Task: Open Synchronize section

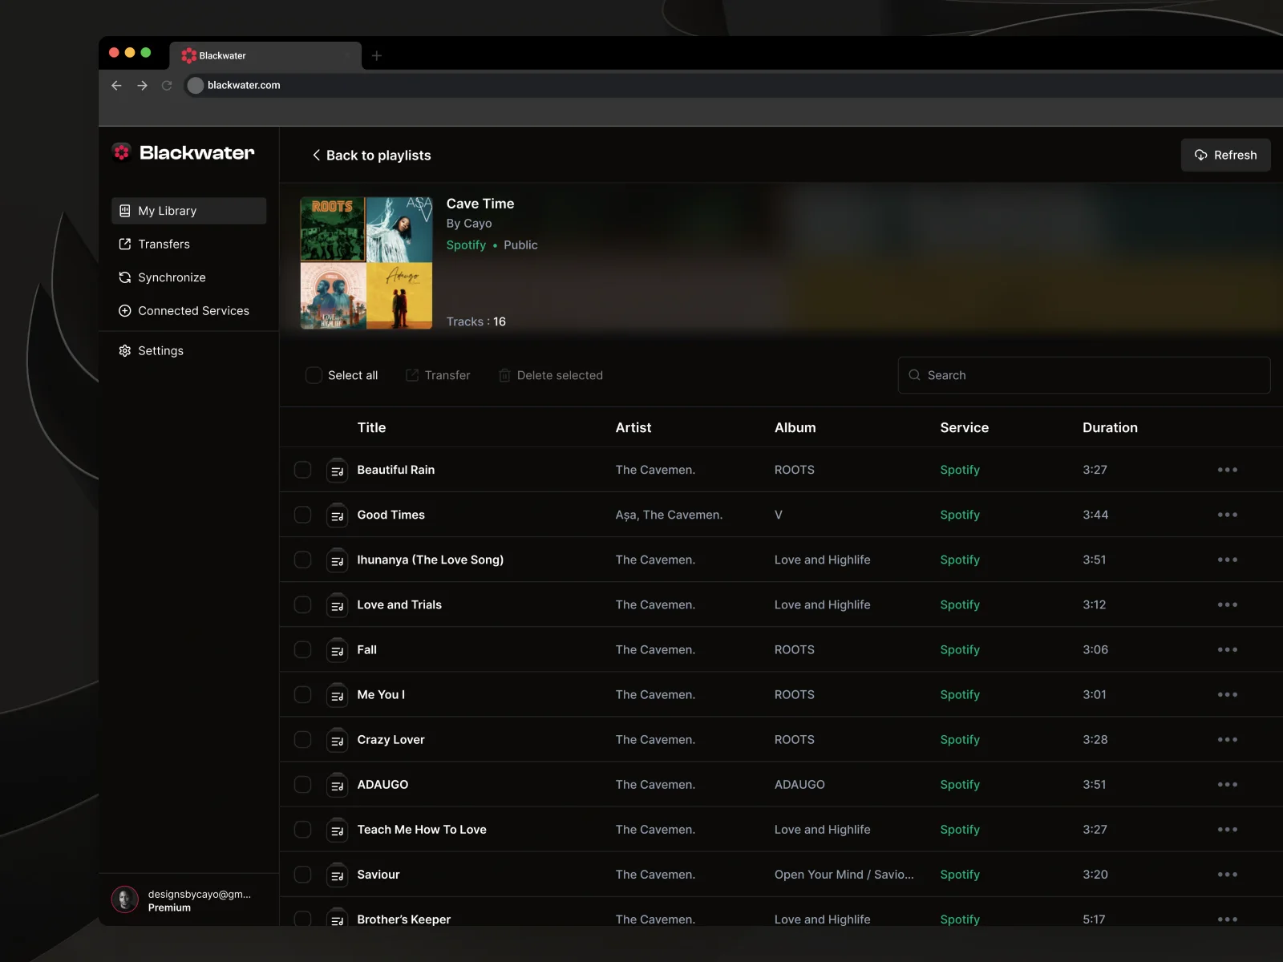Action: [x=188, y=277]
